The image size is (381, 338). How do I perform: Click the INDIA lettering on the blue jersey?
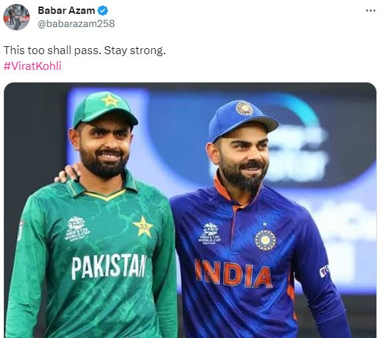(234, 273)
